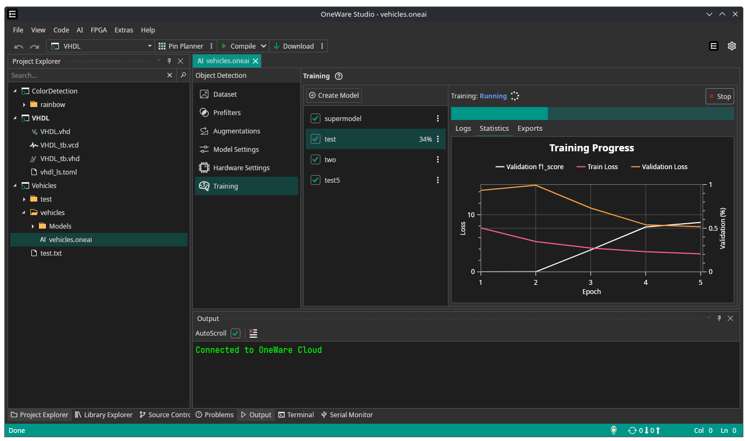Image resolution: width=745 pixels, height=441 pixels.
Task: Open the Compile dropdown arrow
Action: pyautogui.click(x=264, y=46)
